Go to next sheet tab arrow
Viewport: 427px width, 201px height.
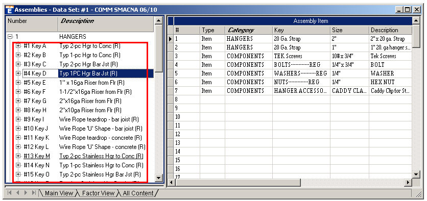click(x=26, y=193)
